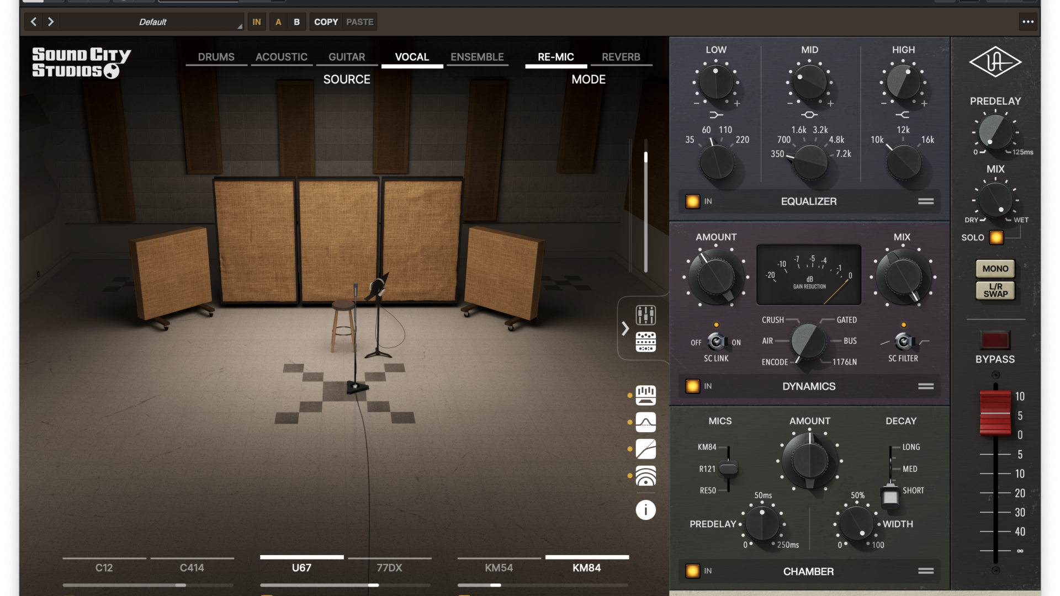1060x596 pixels.
Task: Open the three-dot options menu
Action: [x=1028, y=22]
